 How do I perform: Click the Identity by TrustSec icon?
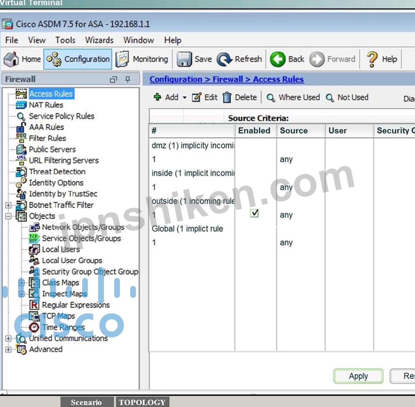(x=21, y=194)
